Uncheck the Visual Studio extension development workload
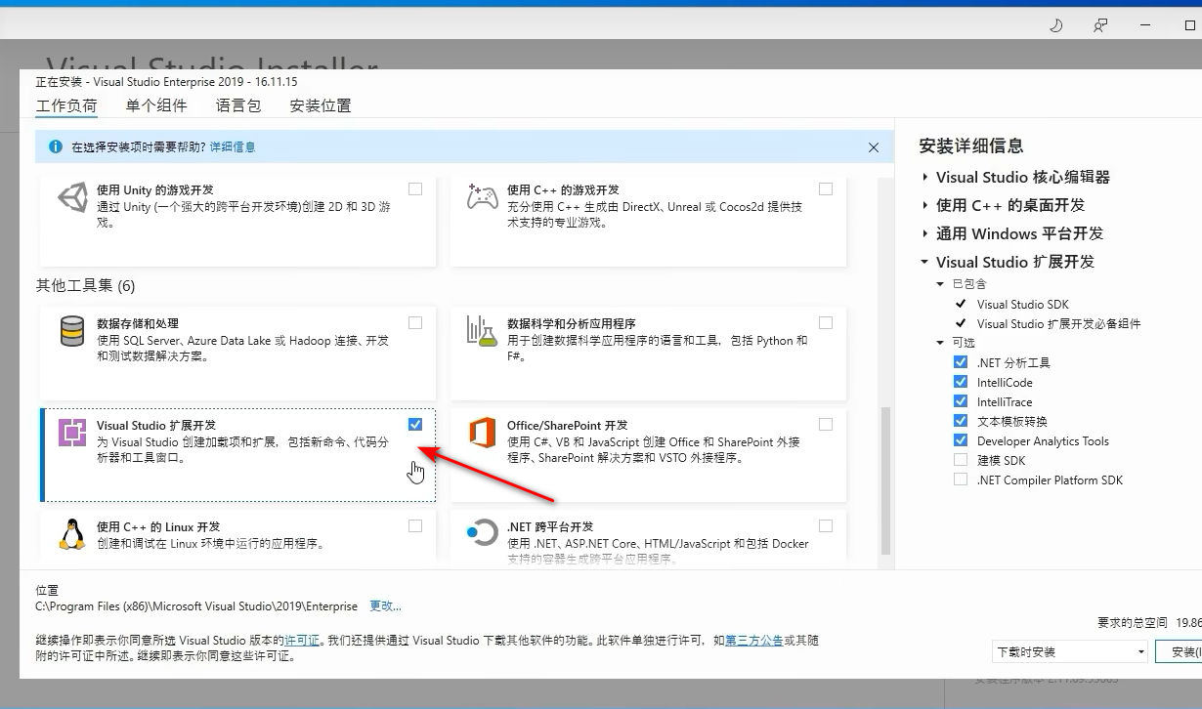This screenshot has width=1202, height=709. point(415,424)
